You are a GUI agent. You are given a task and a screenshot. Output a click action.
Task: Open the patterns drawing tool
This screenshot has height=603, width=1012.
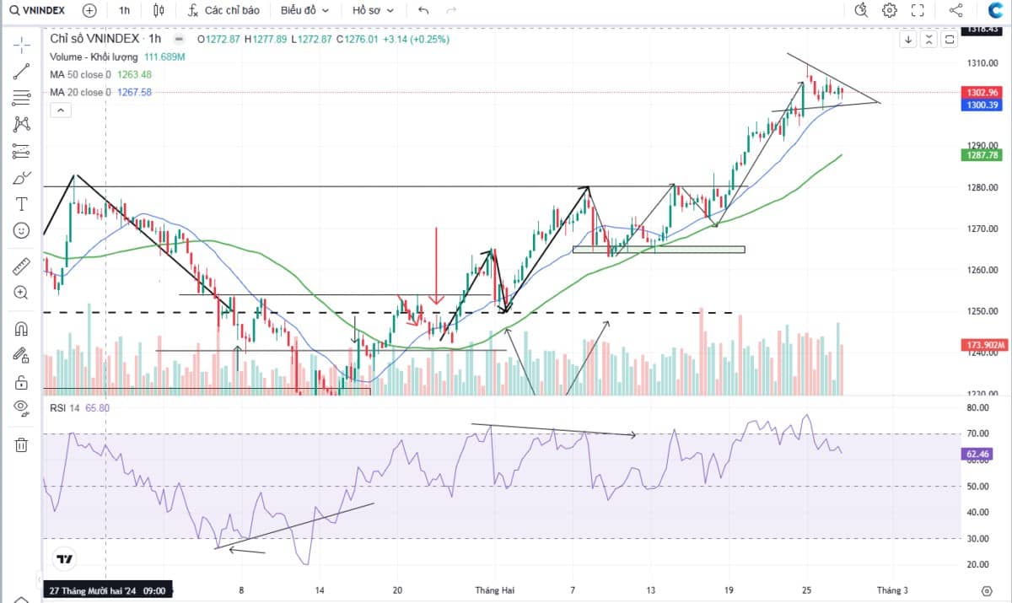pyautogui.click(x=21, y=124)
